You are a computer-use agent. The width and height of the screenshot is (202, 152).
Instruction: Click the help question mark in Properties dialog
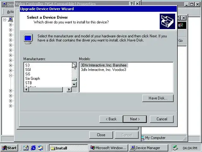tap(132, 3)
